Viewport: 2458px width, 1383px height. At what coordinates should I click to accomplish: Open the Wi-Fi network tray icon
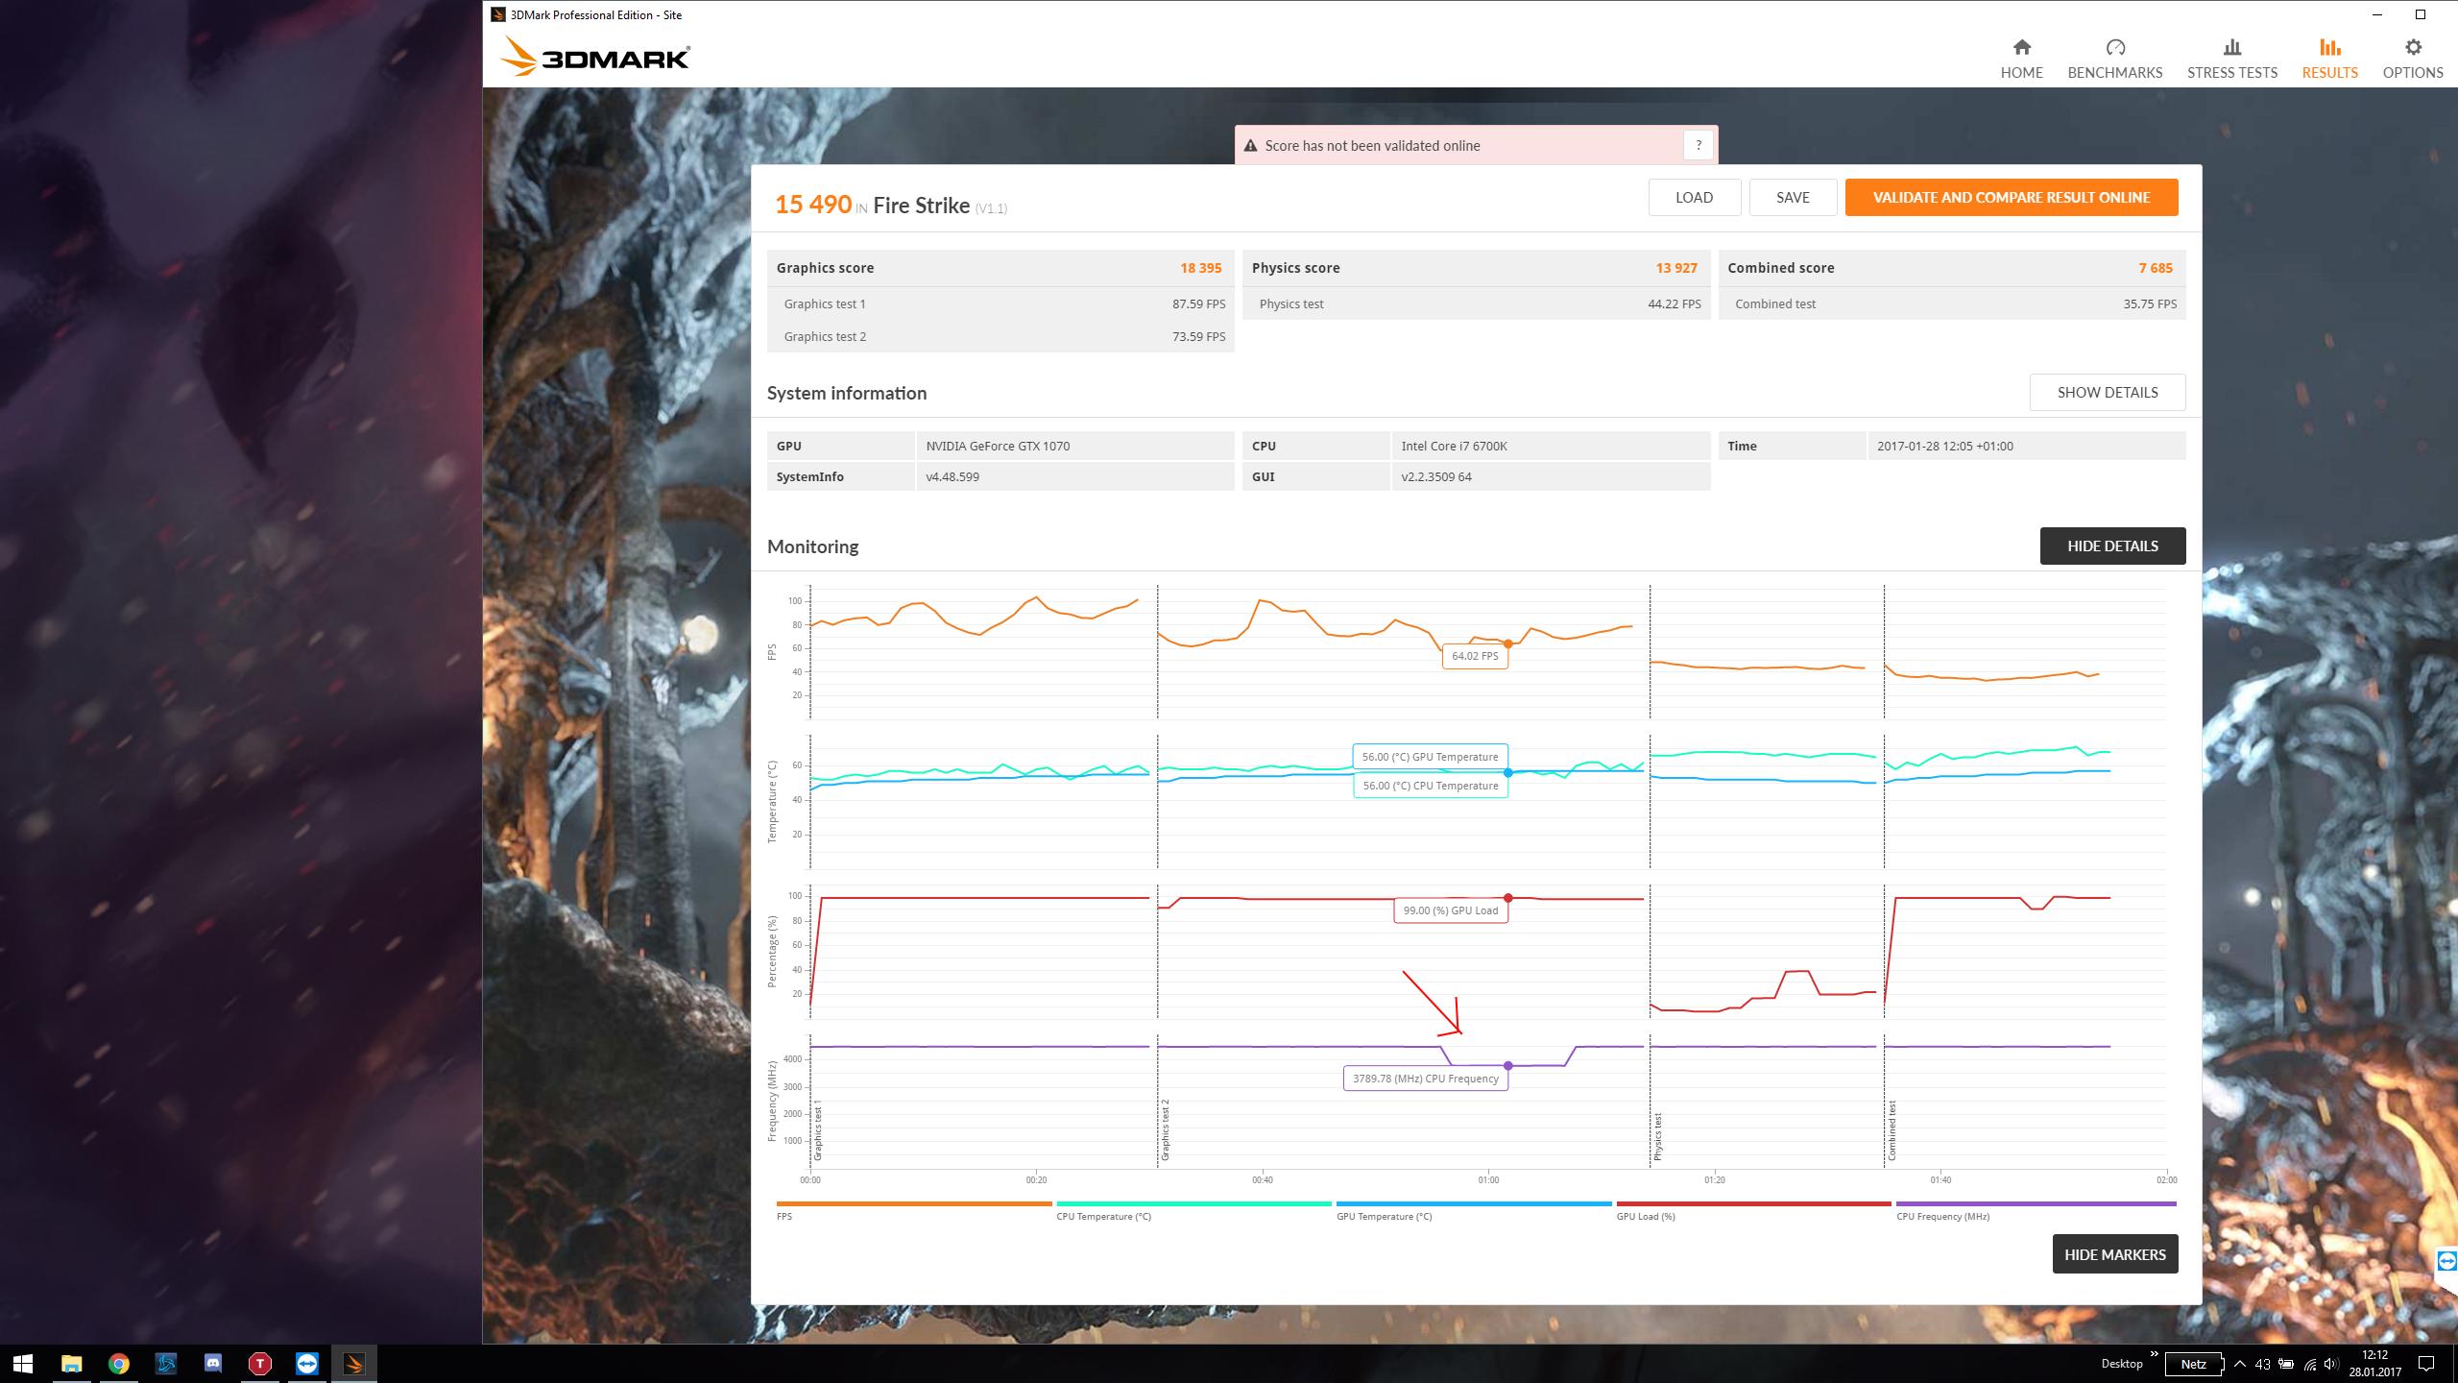[x=2309, y=1364]
